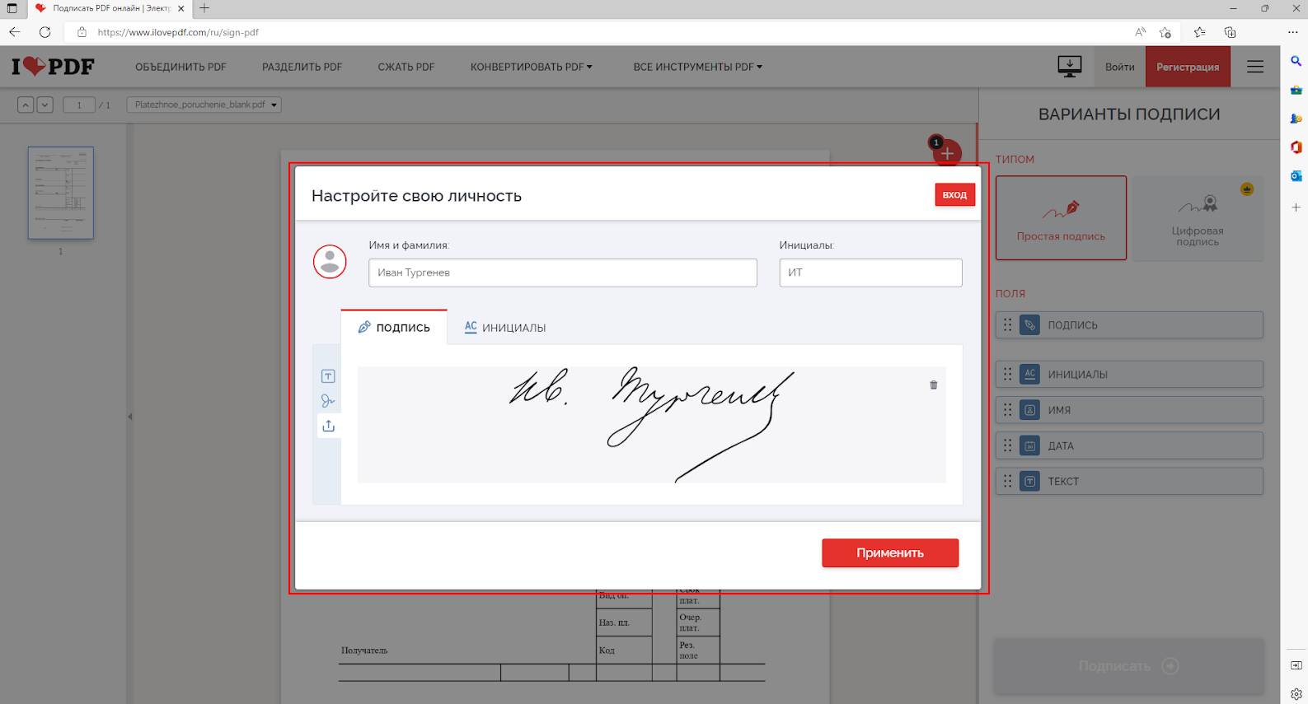Select the Простая подпись signature type
Screen dimensions: 1308x704
click(x=1061, y=218)
